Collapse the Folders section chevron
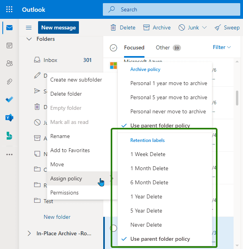The height and width of the screenshot is (249, 243). click(x=29, y=39)
